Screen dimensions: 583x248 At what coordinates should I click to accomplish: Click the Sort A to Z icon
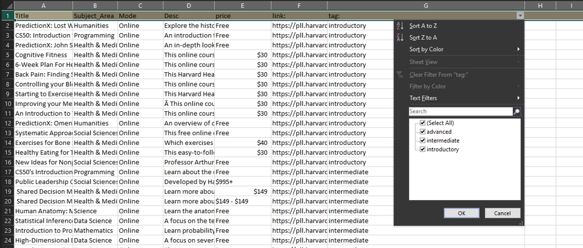click(x=401, y=26)
